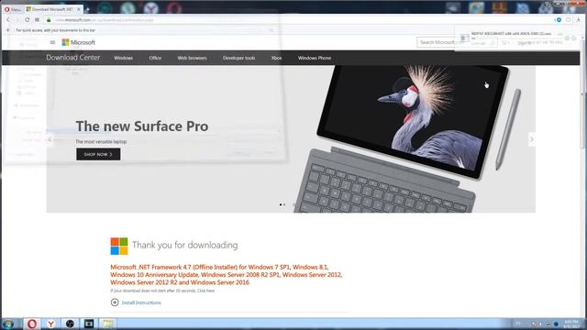
Task: Advance carousel with the right arrow
Action: [x=532, y=139]
